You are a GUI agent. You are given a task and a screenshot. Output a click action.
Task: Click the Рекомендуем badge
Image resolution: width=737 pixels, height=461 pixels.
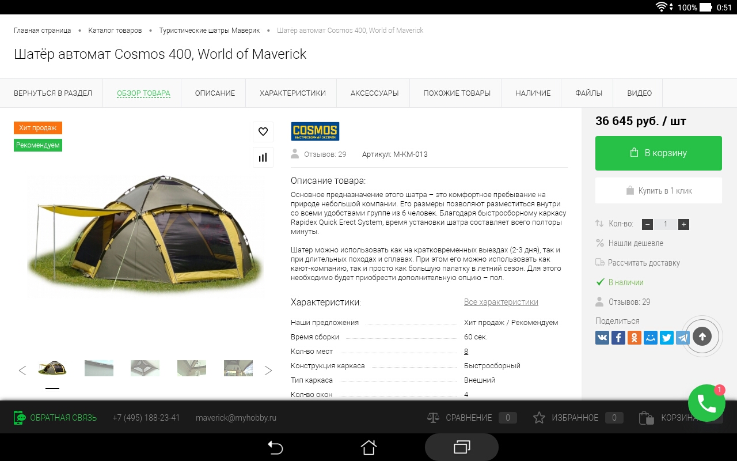[x=38, y=145]
